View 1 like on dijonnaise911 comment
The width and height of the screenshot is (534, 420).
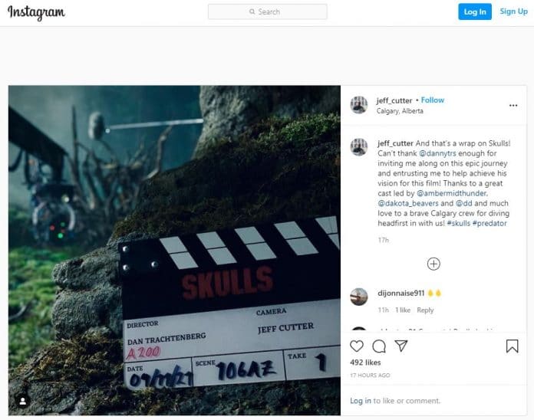point(403,310)
